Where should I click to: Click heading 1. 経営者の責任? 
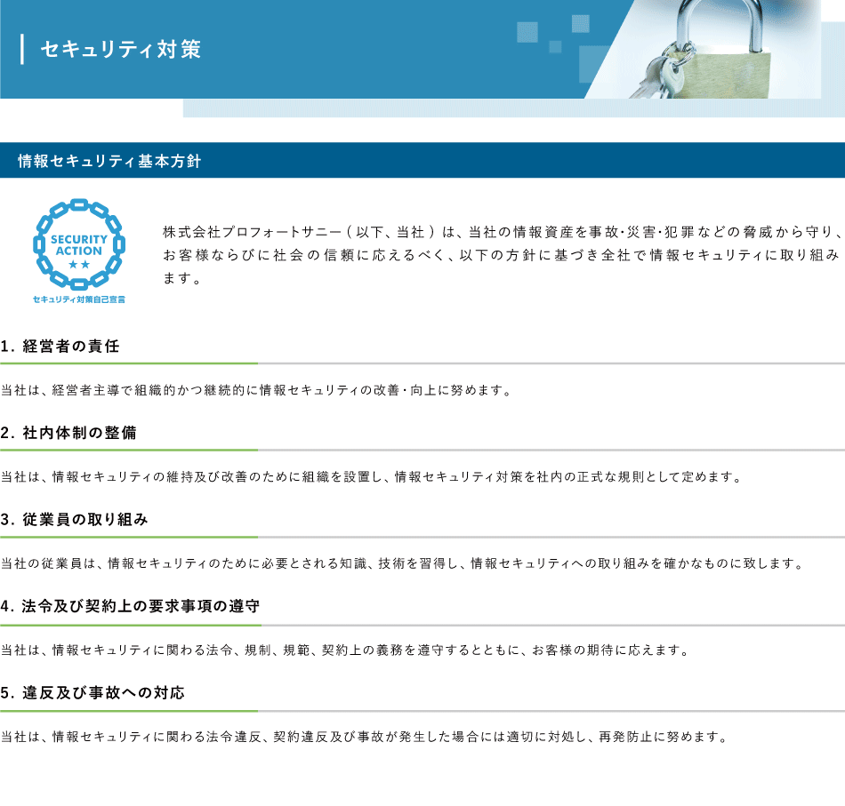[x=60, y=347]
